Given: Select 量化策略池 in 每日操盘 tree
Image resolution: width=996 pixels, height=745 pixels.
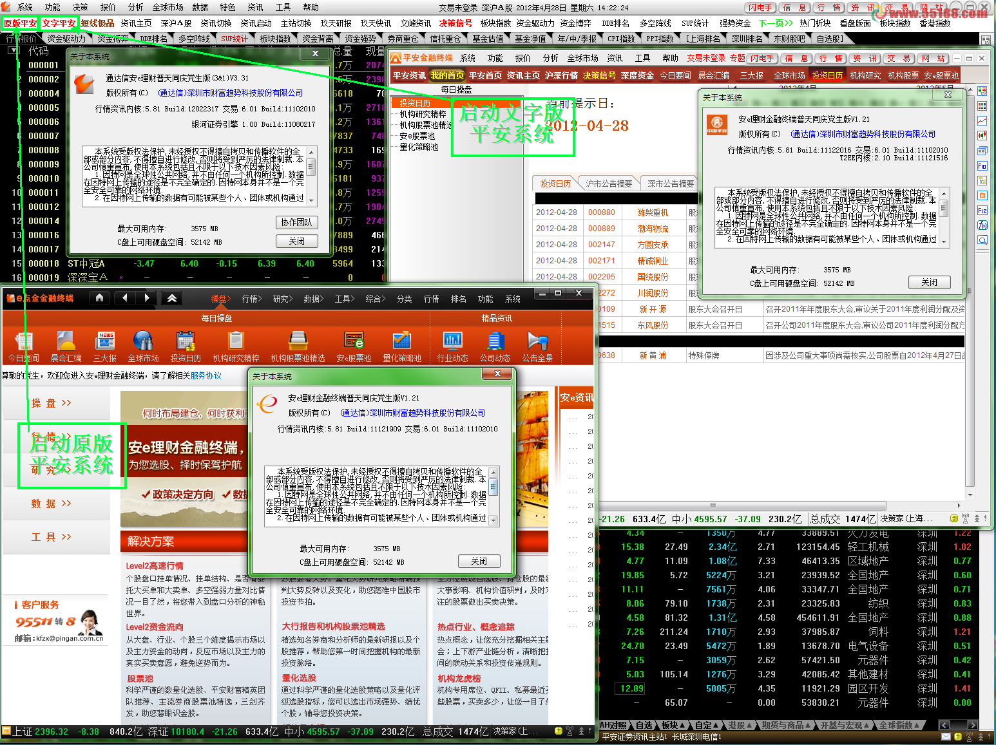Looking at the screenshot, I should click(419, 147).
